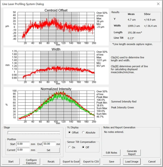Click Generate Report
This screenshot has height=167, width=163.
tap(132, 153)
